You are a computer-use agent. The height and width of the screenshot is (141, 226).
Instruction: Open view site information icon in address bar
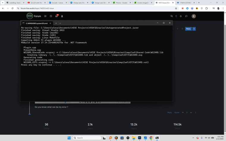click(18, 8)
